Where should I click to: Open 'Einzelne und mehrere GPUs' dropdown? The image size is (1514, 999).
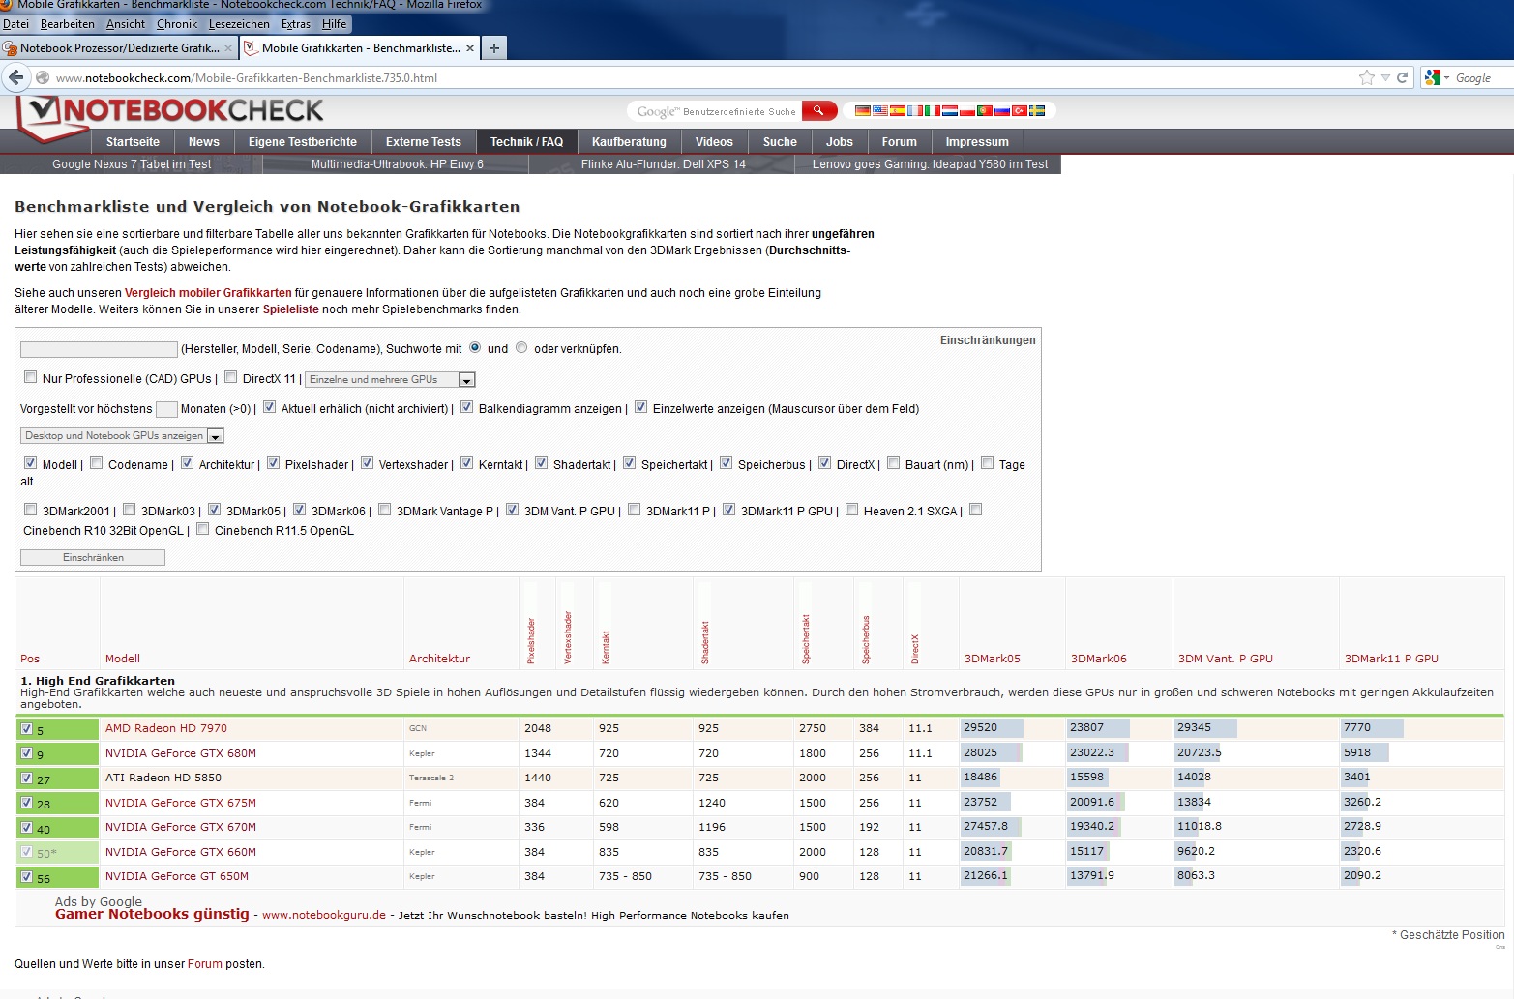click(390, 380)
